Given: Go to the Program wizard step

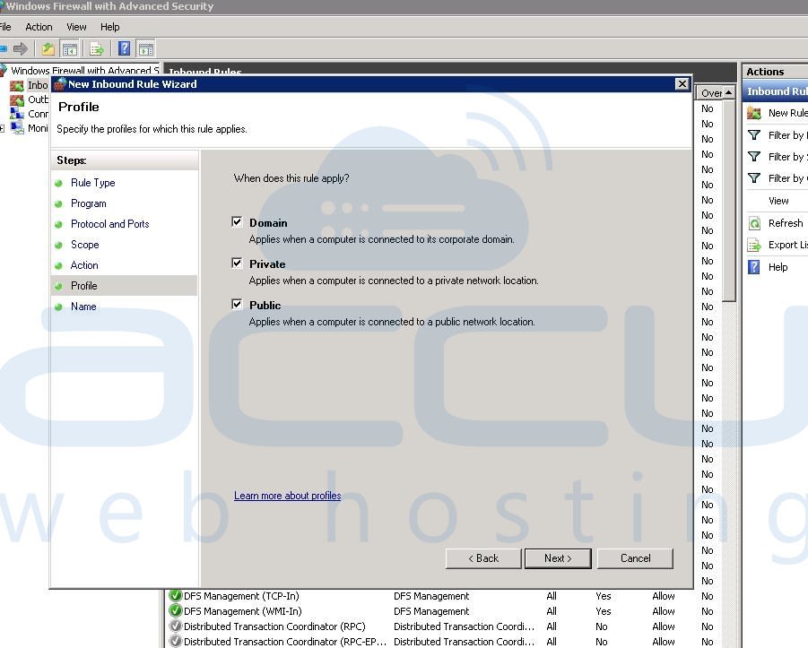Looking at the screenshot, I should point(89,203).
